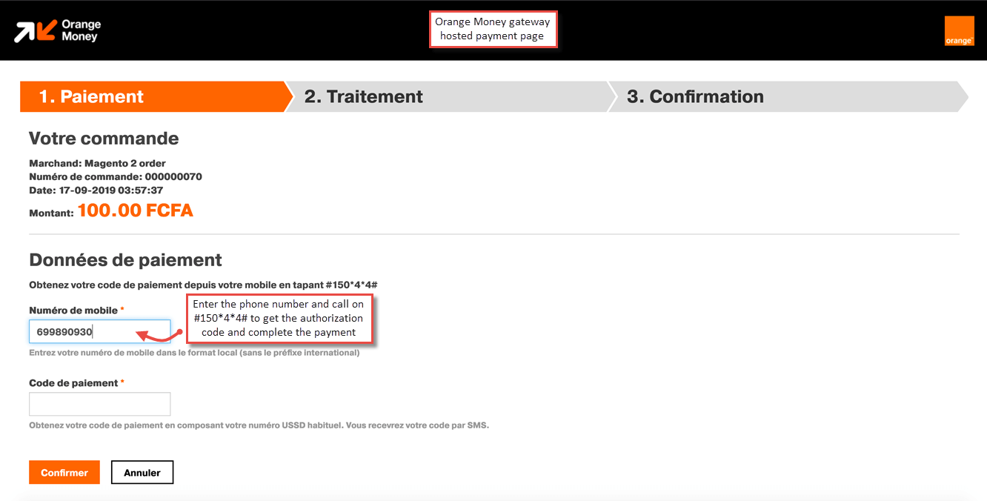Click the Orange Money logo
Viewport: 987px width, 501px height.
point(56,30)
